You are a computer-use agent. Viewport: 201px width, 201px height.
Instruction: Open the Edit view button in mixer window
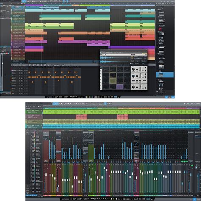tap(191, 199)
